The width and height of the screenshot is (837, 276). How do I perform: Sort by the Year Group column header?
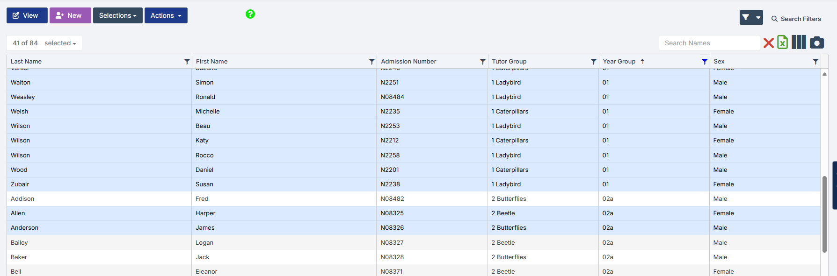[x=619, y=62]
